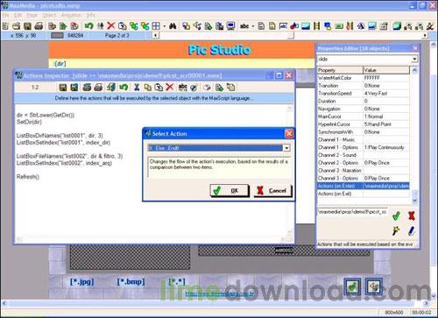Click OK in Select Action dialog
The height and width of the screenshot is (318, 438).
point(230,191)
